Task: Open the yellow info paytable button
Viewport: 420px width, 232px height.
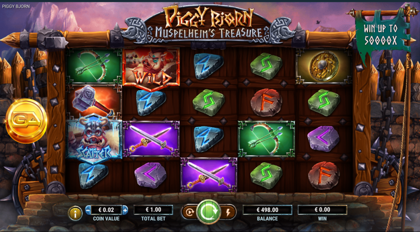Action: tap(75, 213)
